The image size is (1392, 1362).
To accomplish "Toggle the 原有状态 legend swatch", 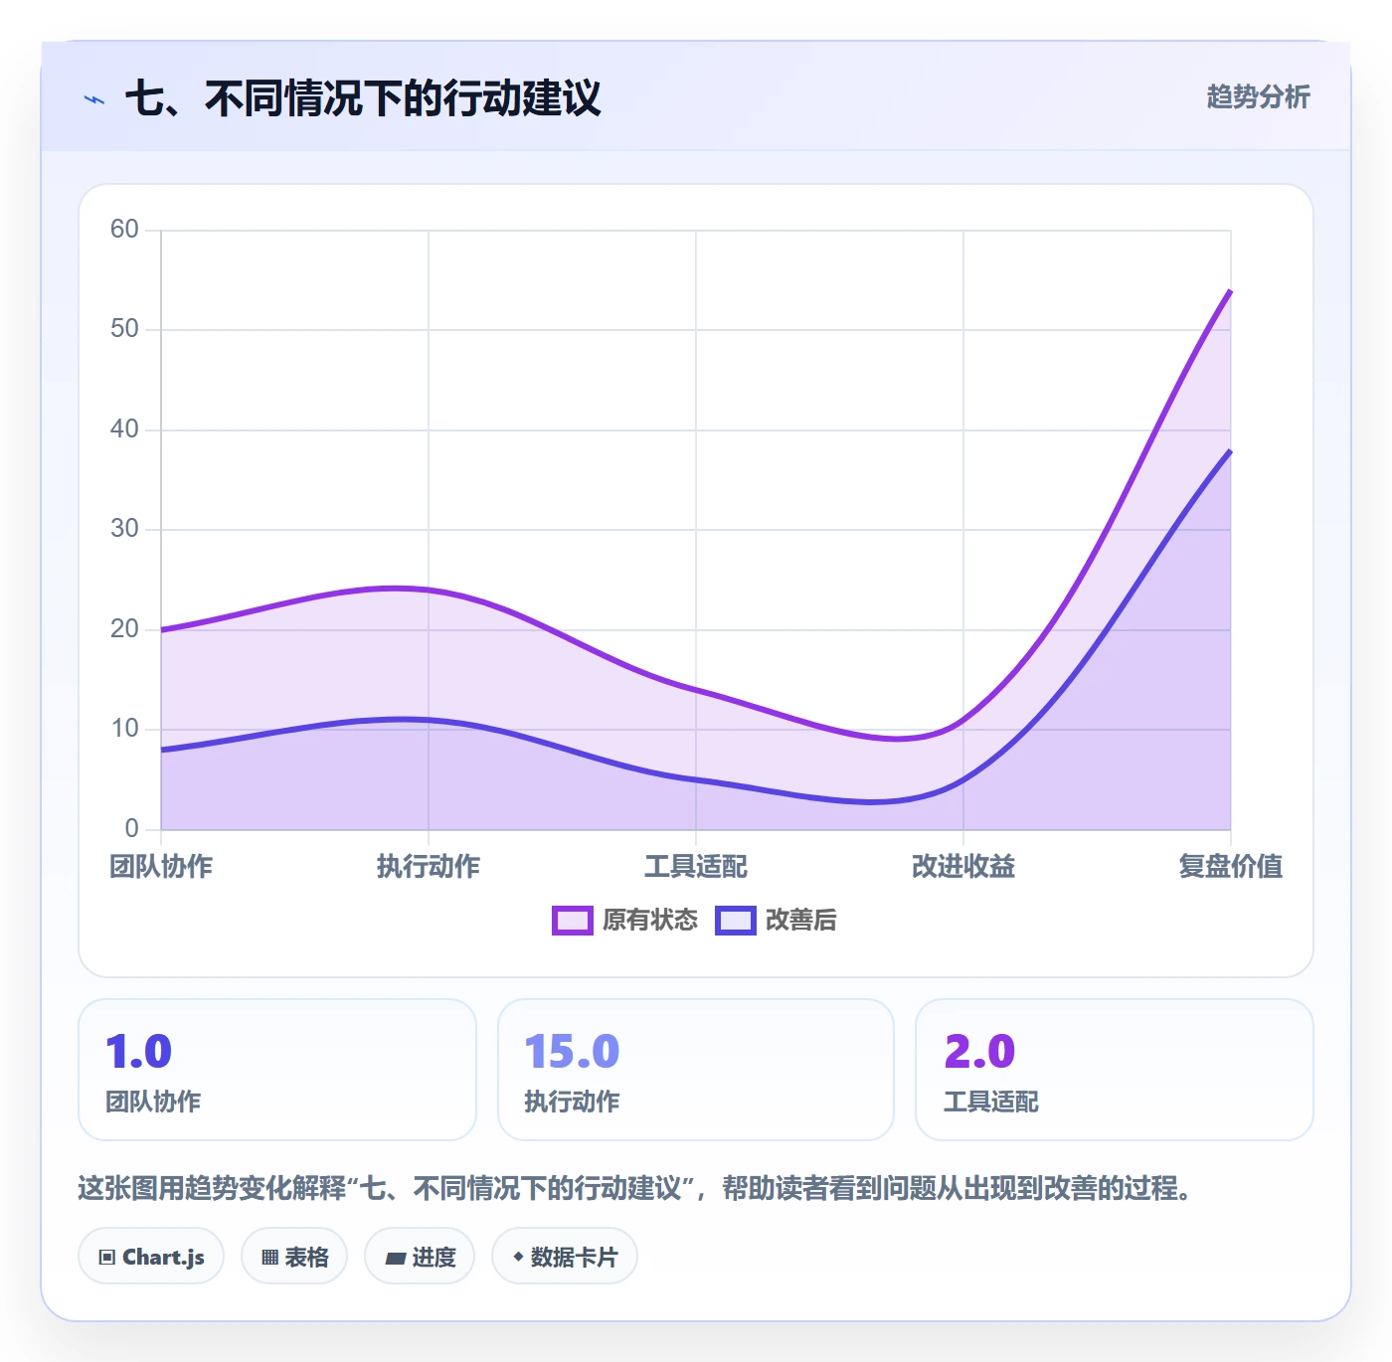I will [x=573, y=921].
